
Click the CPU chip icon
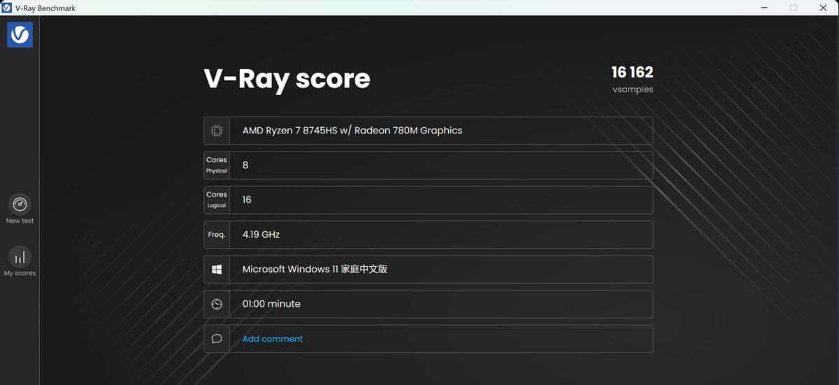217,131
